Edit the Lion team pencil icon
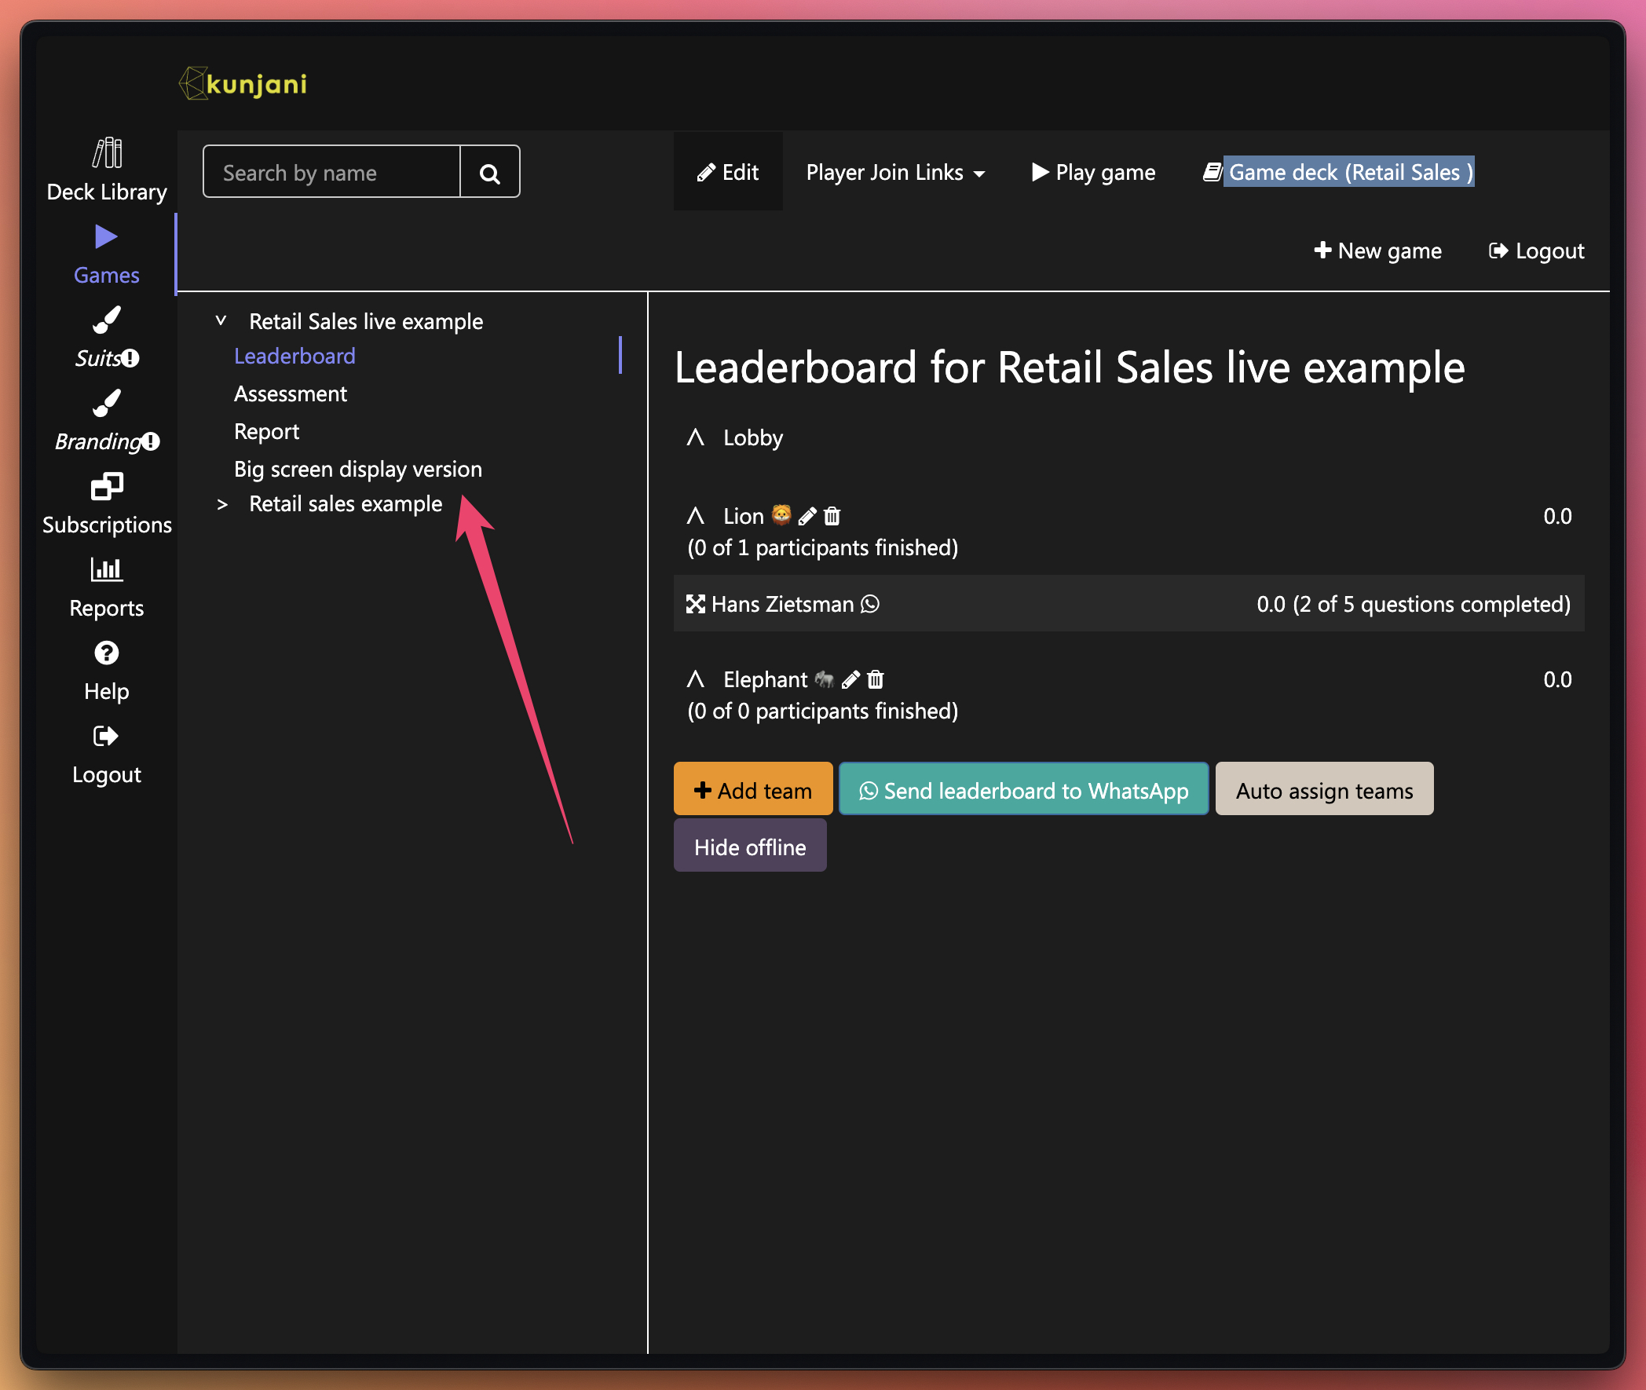 (x=807, y=516)
